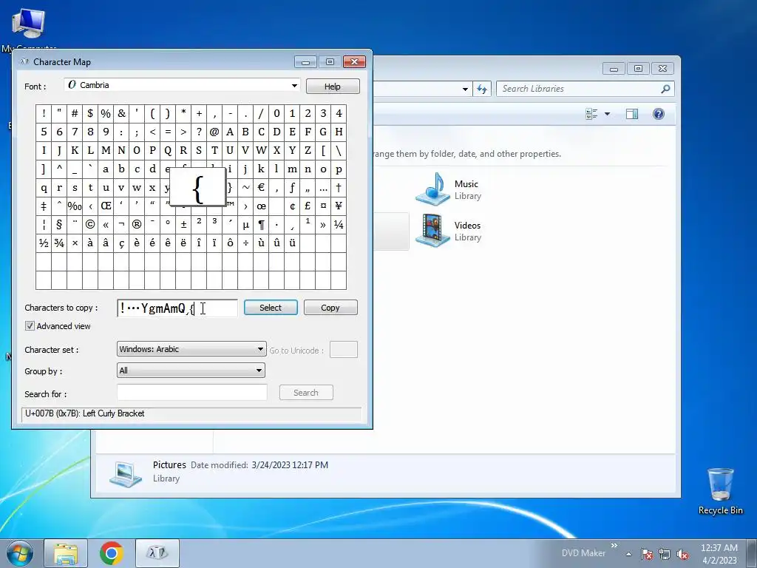Select the dollar sign character cell
The width and height of the screenshot is (757, 568).
(90, 113)
